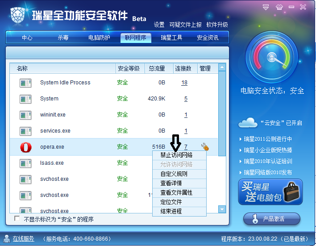Open 设置 settings link
316x246 pixels.
coord(159,25)
